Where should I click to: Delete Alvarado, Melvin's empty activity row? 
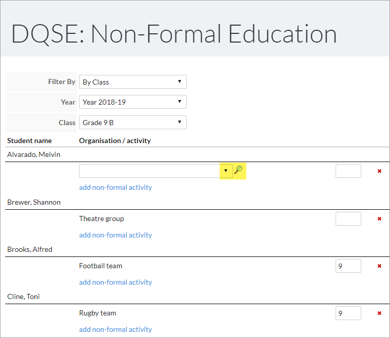coord(379,171)
